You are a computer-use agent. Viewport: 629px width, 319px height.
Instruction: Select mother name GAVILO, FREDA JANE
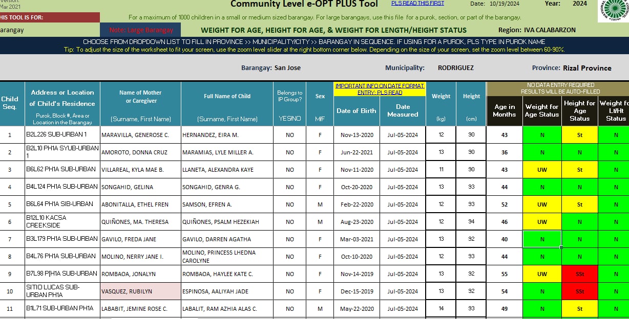click(141, 239)
